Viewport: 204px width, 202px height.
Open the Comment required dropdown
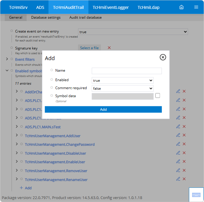123,88
